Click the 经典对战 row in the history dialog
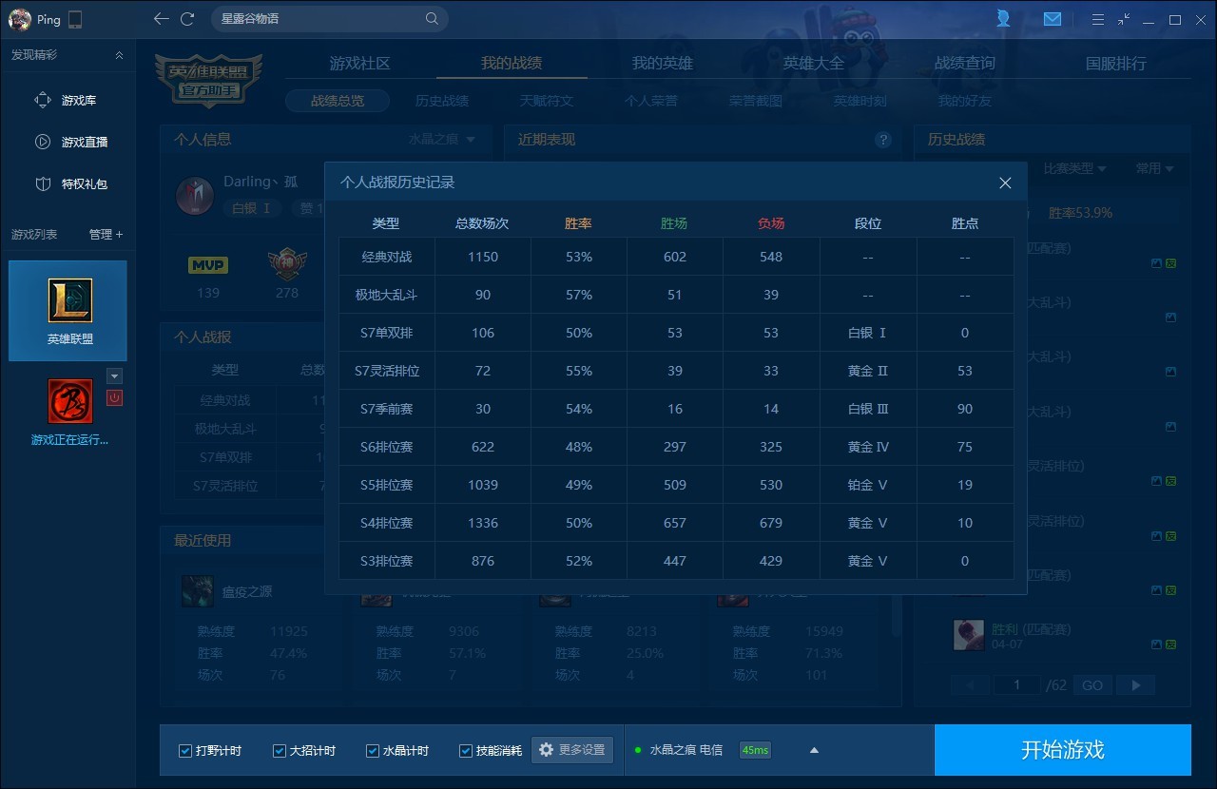Screen dimensions: 1217x789 tap(676, 257)
